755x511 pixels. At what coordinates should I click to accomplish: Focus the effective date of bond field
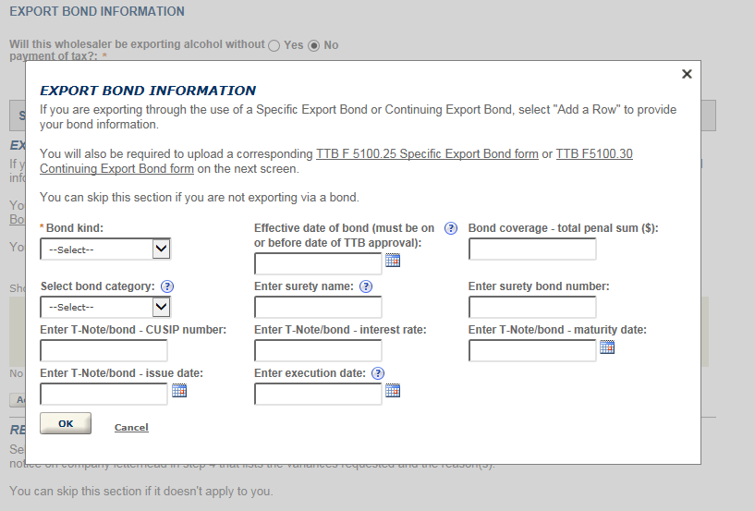point(318,264)
